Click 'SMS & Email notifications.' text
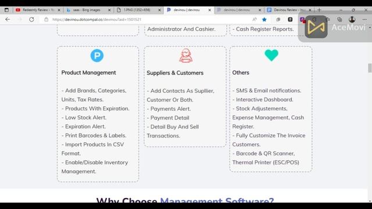 [267, 91]
